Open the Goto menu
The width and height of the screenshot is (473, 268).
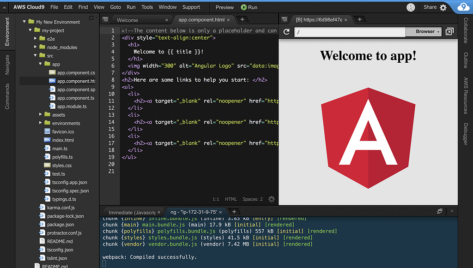115,7
